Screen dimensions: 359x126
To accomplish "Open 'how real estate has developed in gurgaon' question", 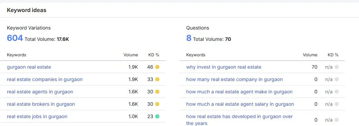I will [240, 120].
